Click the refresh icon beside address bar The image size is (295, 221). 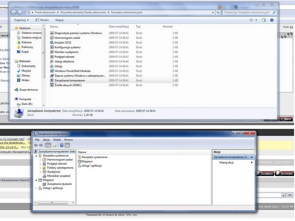coord(218,13)
